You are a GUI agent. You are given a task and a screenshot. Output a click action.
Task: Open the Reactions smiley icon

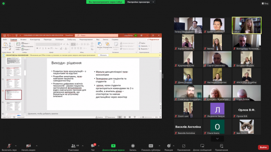(x=169, y=146)
